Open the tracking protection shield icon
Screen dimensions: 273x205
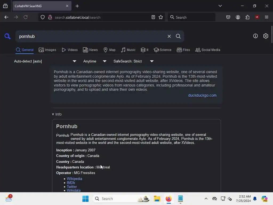click(43, 17)
